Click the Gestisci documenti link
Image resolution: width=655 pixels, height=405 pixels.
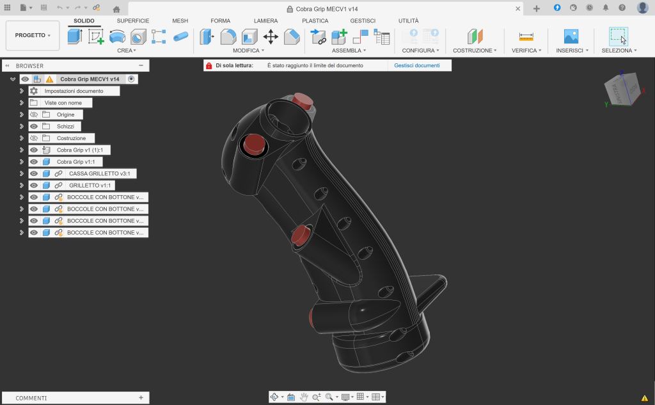pos(416,65)
